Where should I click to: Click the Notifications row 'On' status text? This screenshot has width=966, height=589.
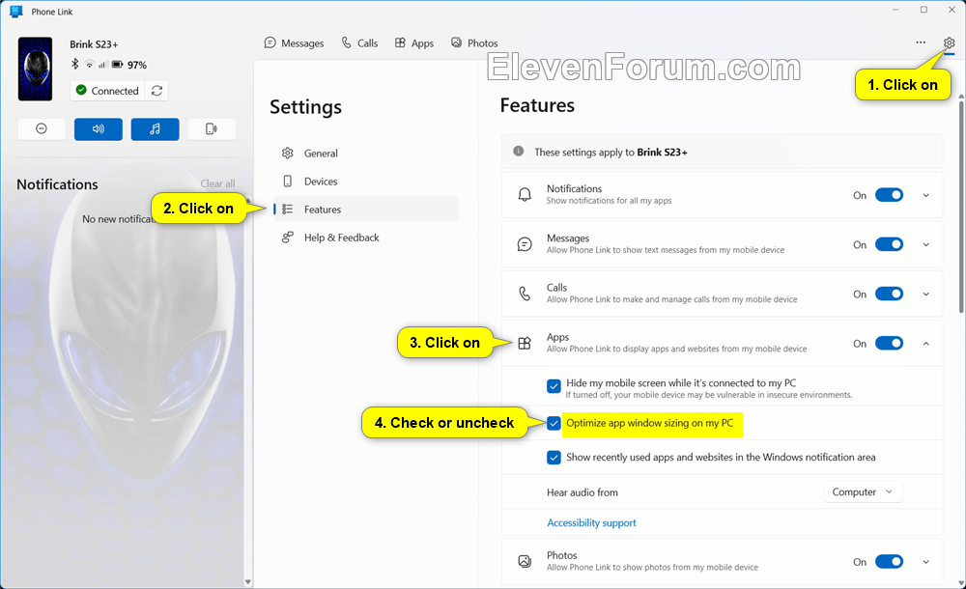(x=860, y=195)
